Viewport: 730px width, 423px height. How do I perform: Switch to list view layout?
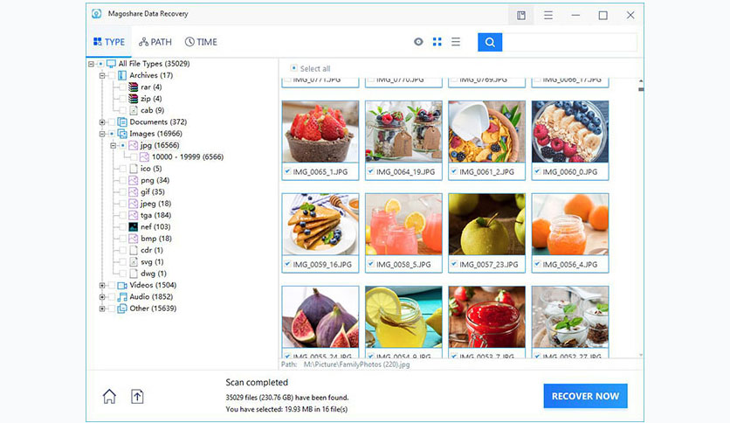(x=455, y=42)
